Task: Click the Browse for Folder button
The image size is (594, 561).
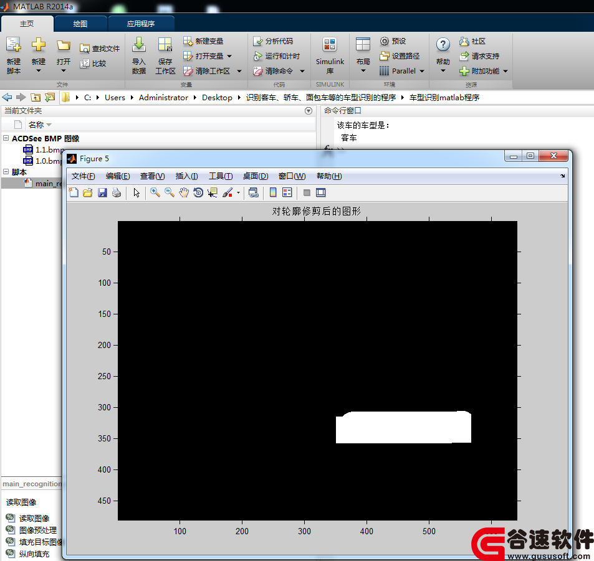Action: (x=50, y=98)
